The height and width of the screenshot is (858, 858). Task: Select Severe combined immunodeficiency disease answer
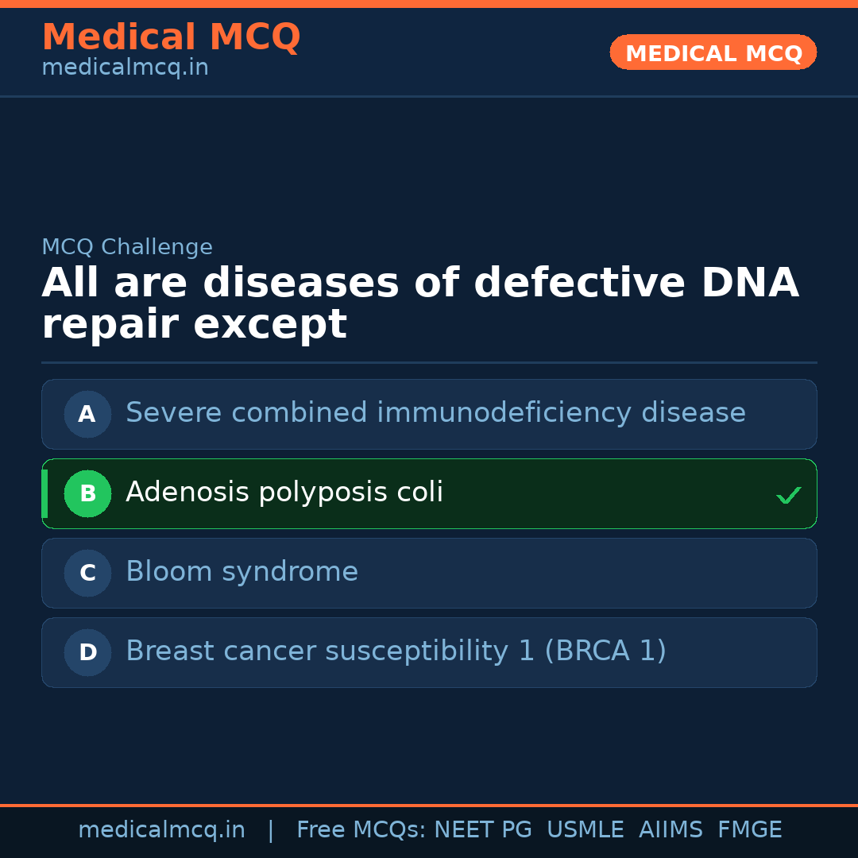tap(435, 413)
